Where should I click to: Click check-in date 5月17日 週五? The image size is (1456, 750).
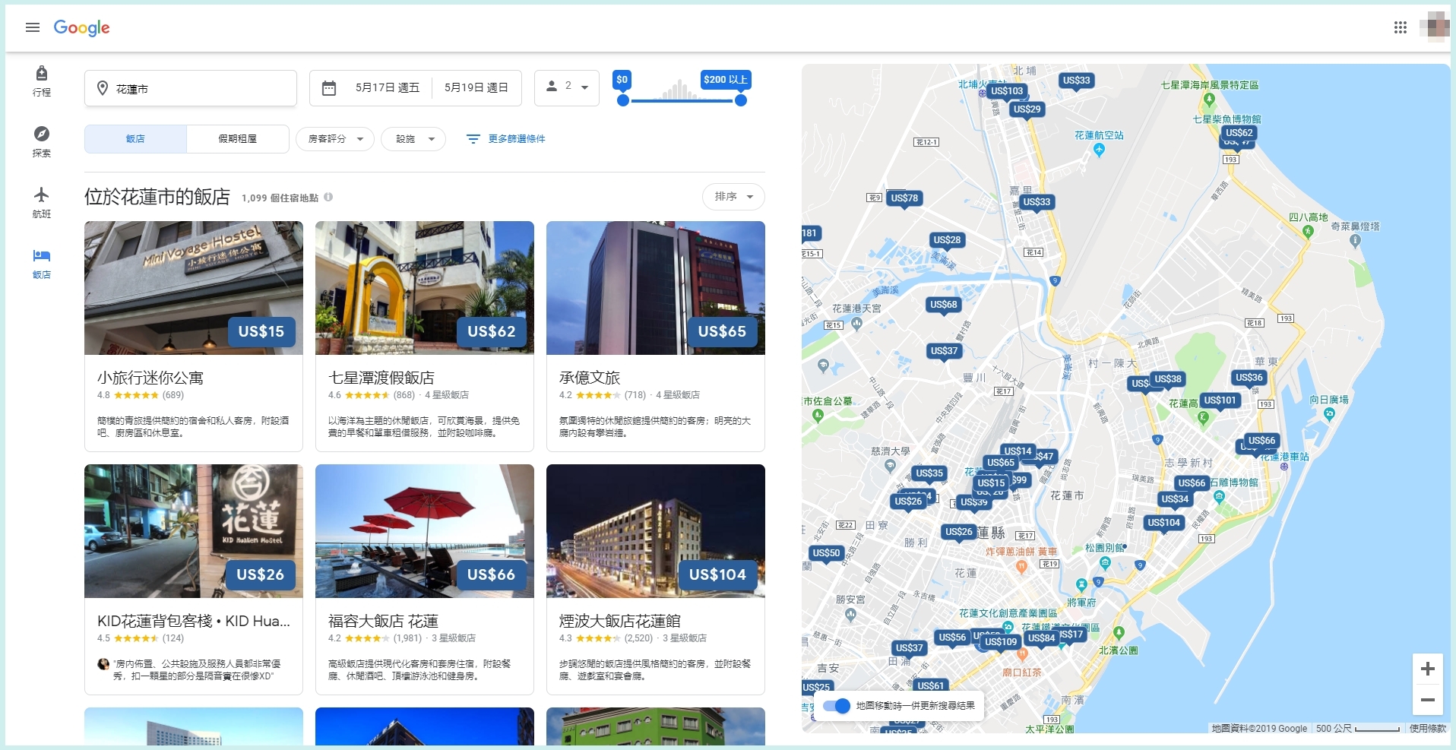pyautogui.click(x=388, y=88)
